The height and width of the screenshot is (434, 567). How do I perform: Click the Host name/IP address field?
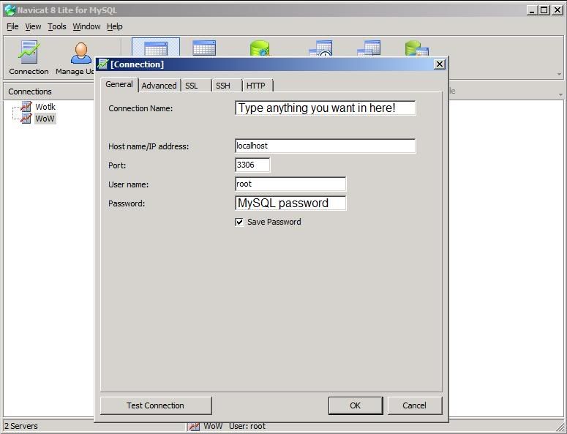coord(326,146)
